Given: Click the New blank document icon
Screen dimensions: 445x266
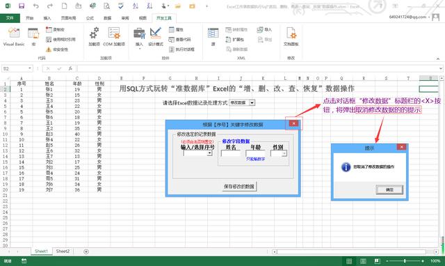Looking at the screenshot, I should (65, 6).
